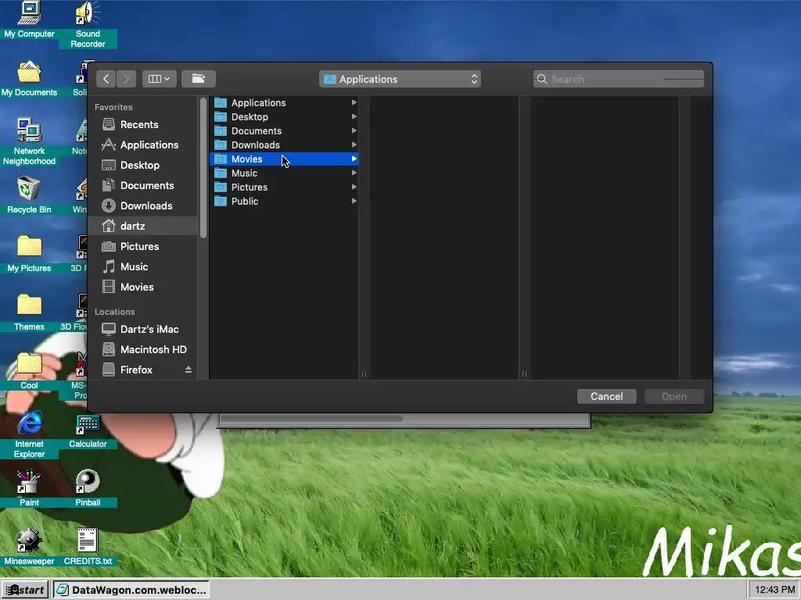
Task: Open Pinball desktop icon
Action: tap(88, 489)
